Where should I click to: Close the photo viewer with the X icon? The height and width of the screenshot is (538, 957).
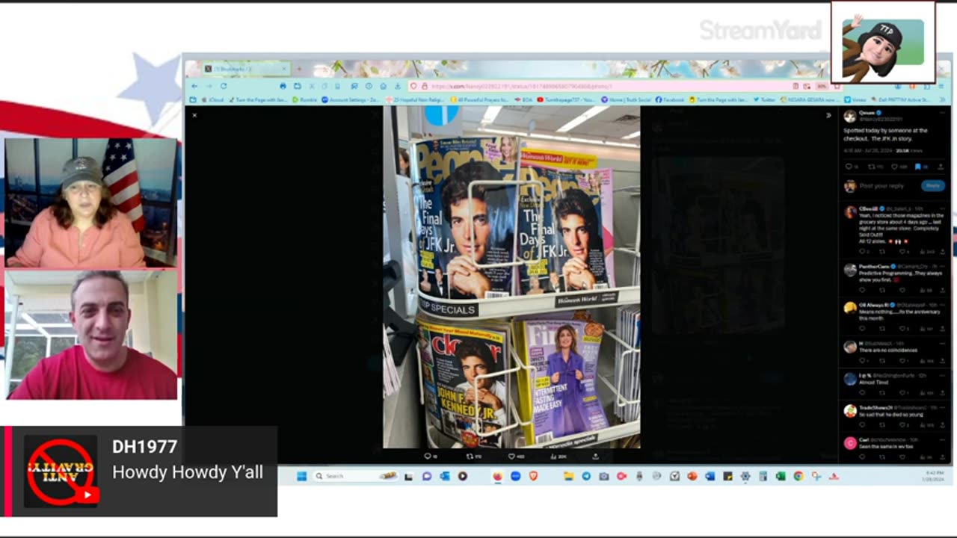194,115
